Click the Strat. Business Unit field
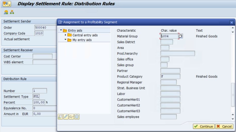This screenshot has width=236, height=132. tap(170, 88)
